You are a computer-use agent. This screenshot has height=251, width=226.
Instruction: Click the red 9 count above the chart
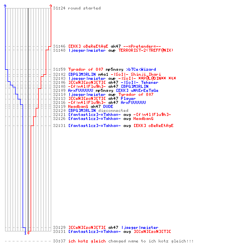click(51, 6)
